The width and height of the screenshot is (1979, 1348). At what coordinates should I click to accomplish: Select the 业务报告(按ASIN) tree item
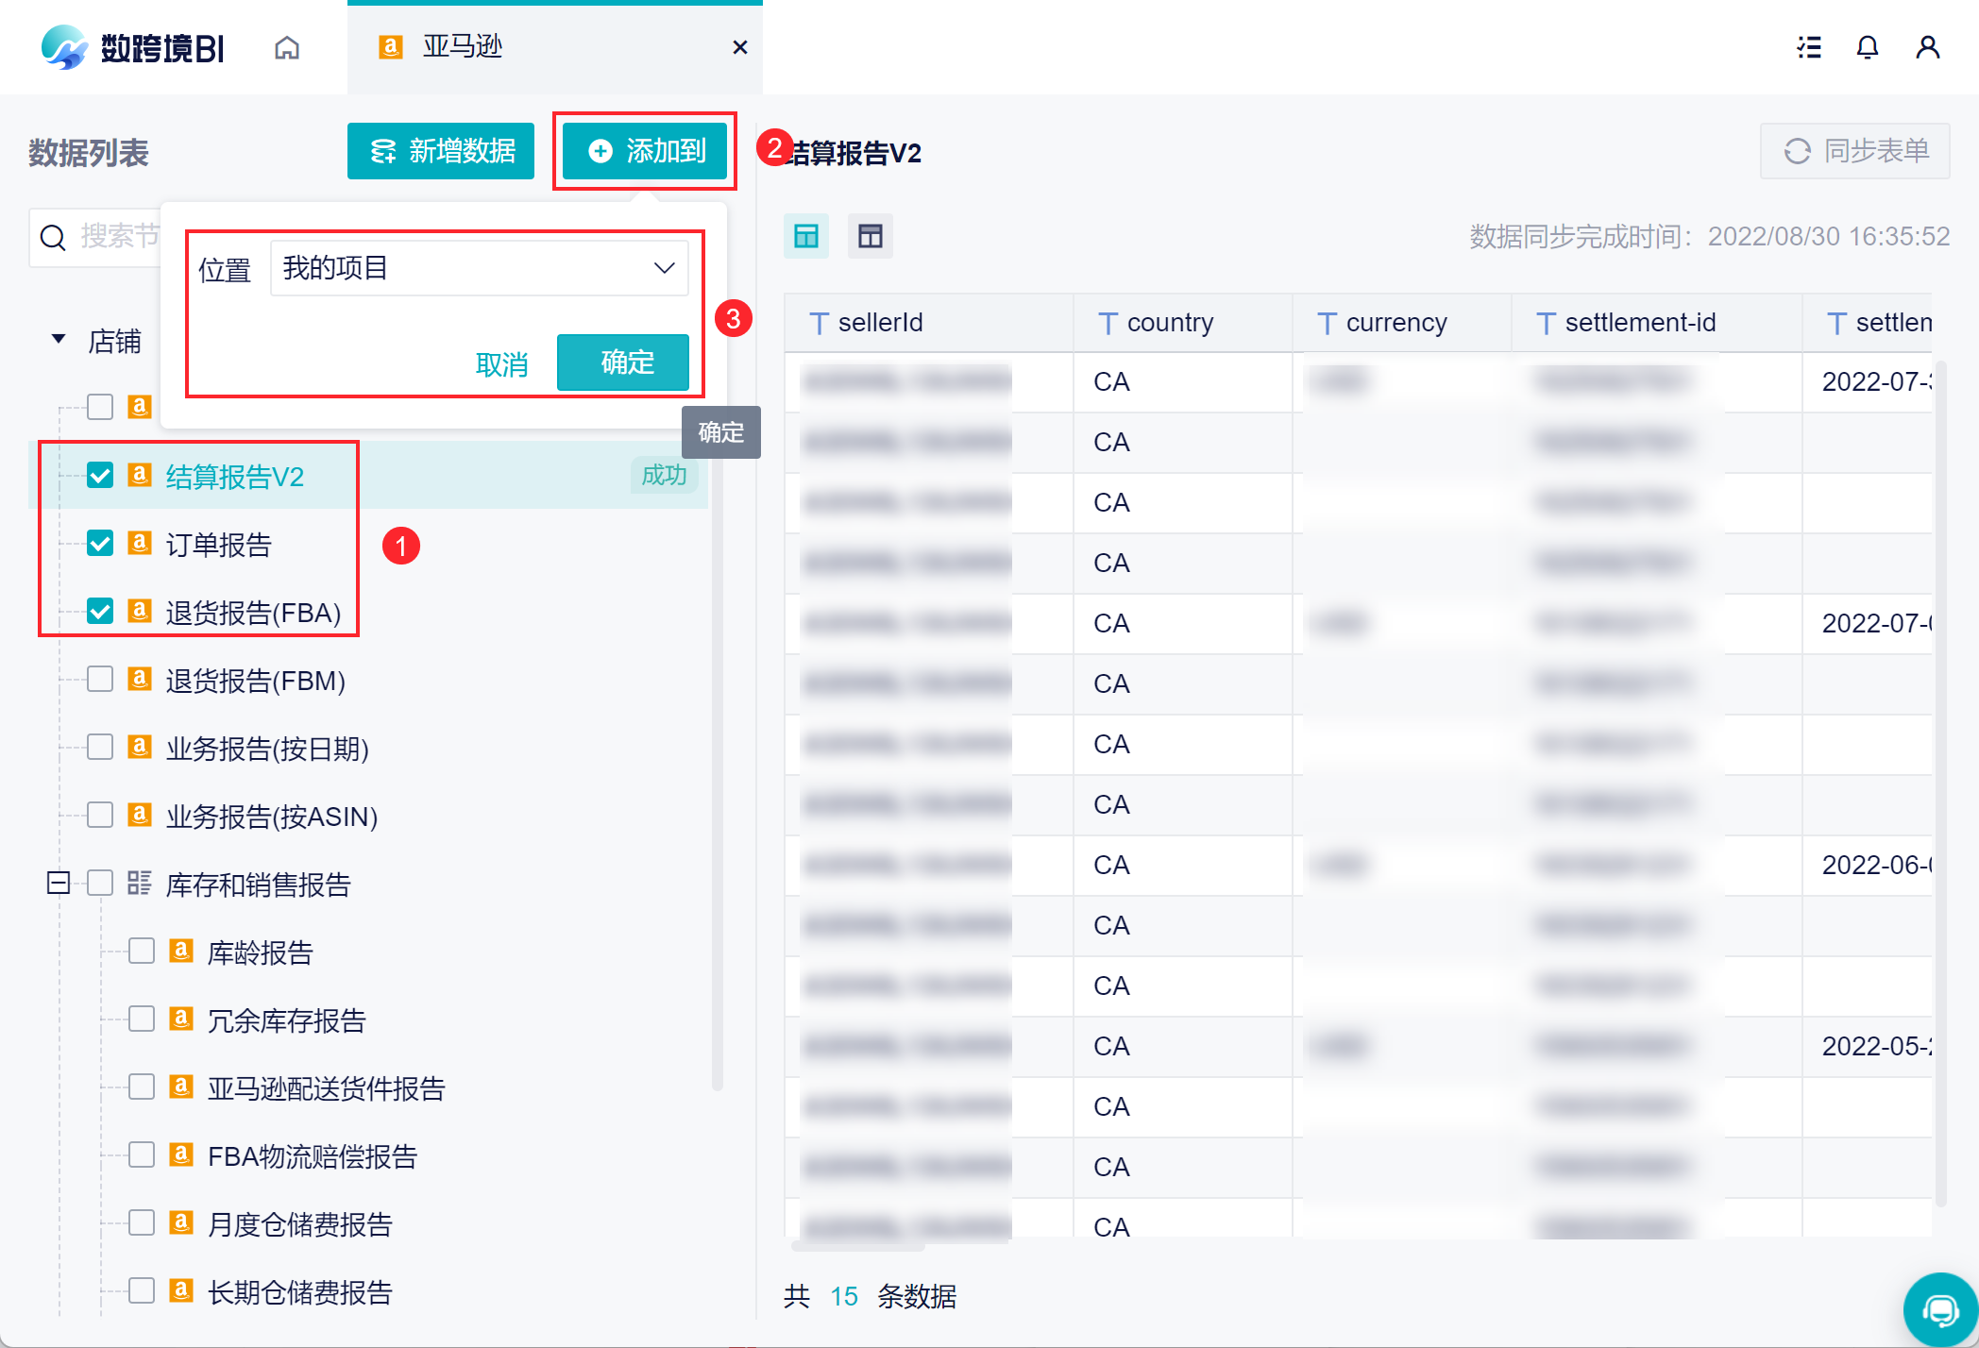(x=272, y=817)
